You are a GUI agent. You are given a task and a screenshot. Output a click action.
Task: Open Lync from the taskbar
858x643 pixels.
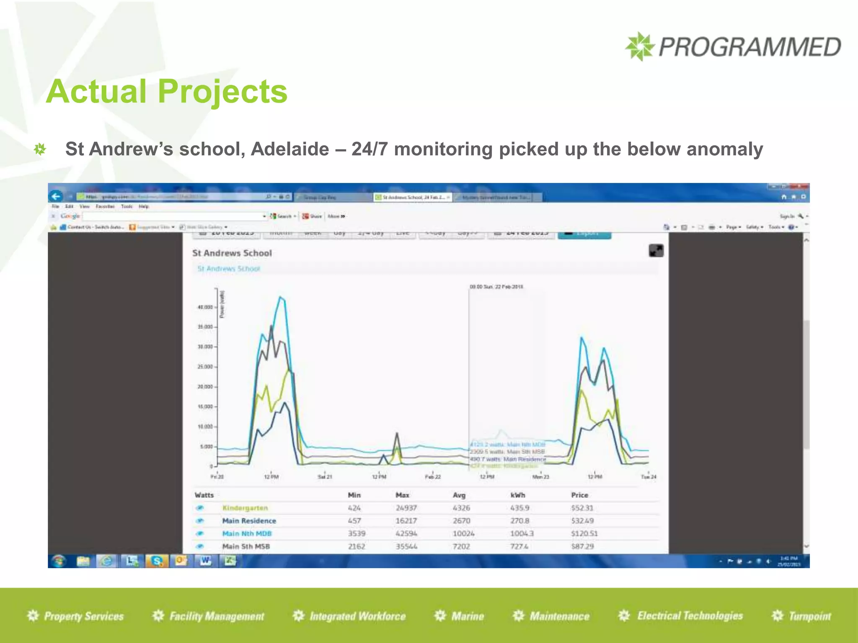click(132, 561)
